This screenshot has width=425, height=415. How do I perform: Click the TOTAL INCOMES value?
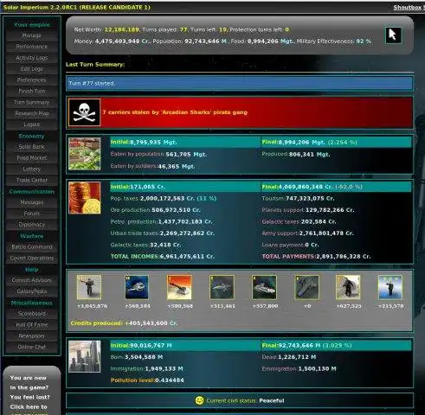(187, 256)
